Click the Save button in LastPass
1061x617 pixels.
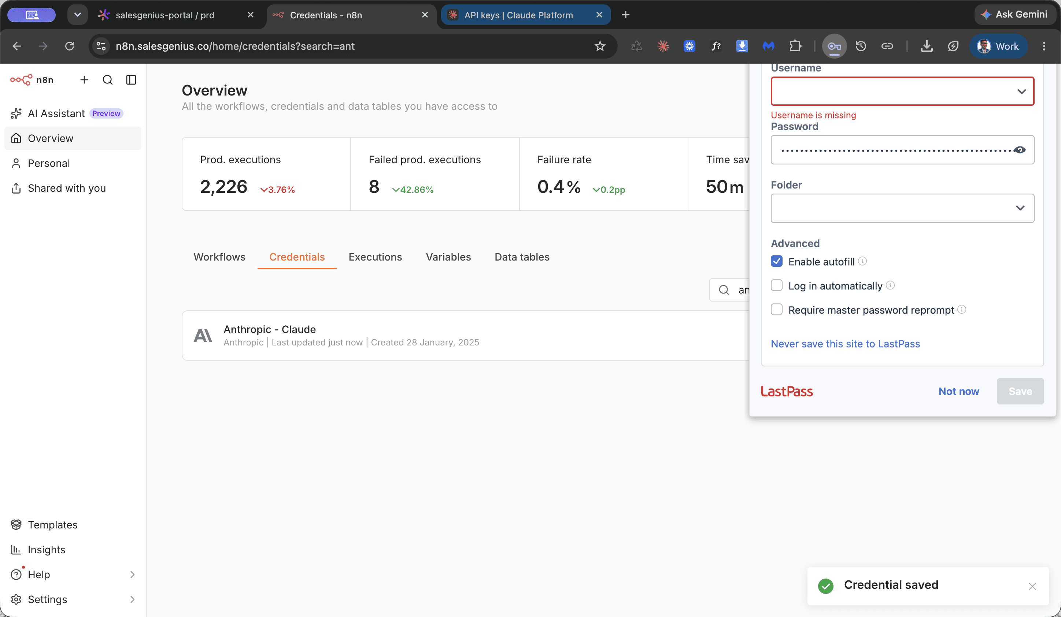[x=1020, y=391]
